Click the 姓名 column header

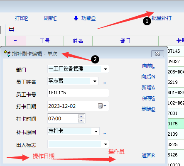[x=78, y=41]
